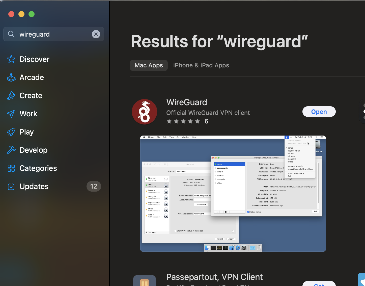Switch to iPhone & iPad Apps tab
This screenshot has width=365, height=286.
[201, 65]
